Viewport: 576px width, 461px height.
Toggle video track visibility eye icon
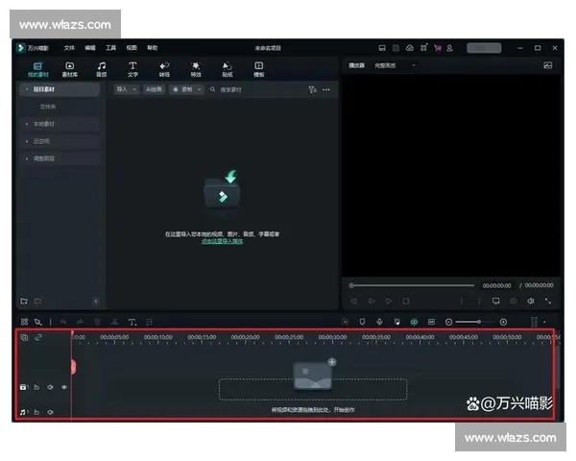click(64, 387)
